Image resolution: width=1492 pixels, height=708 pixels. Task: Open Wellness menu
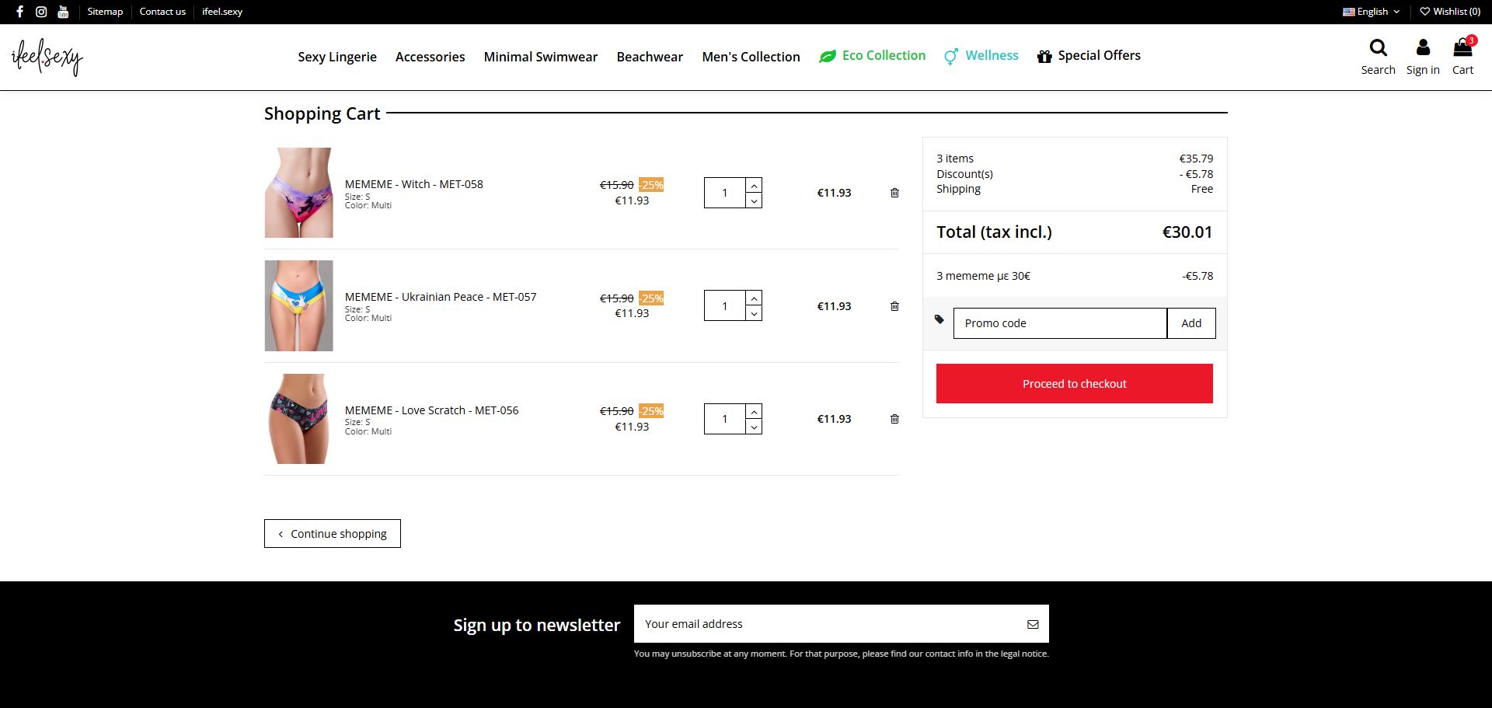pyautogui.click(x=981, y=56)
